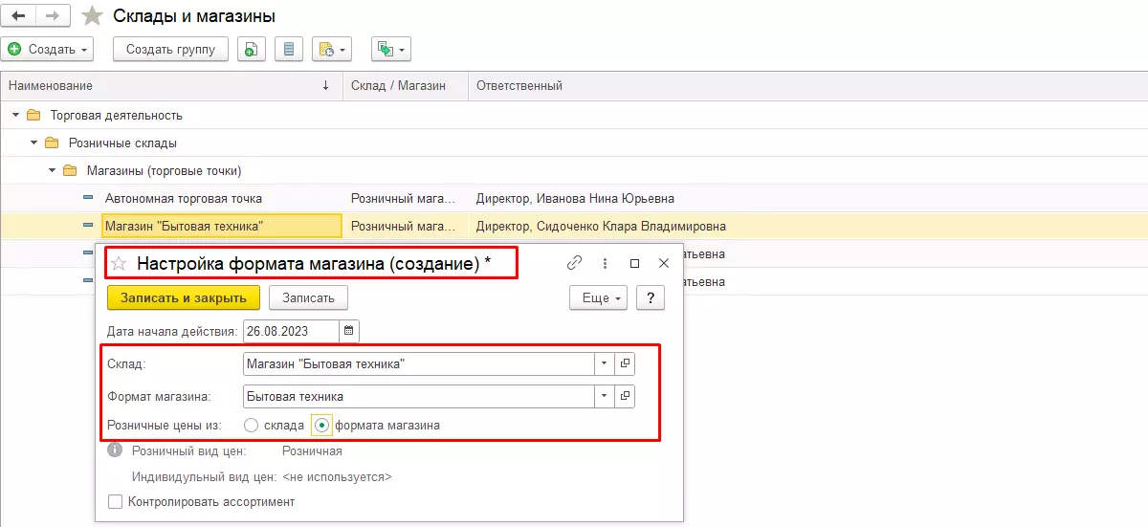
Task: Click the Создать button
Action: [48, 49]
